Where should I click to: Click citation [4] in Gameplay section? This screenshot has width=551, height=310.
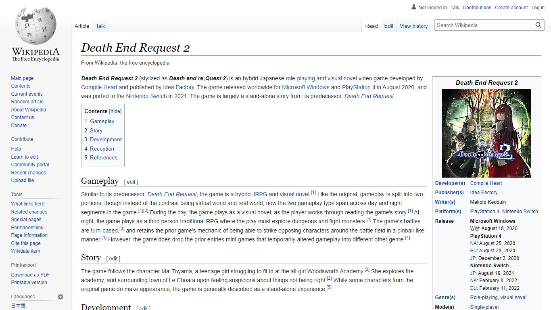pos(407,238)
